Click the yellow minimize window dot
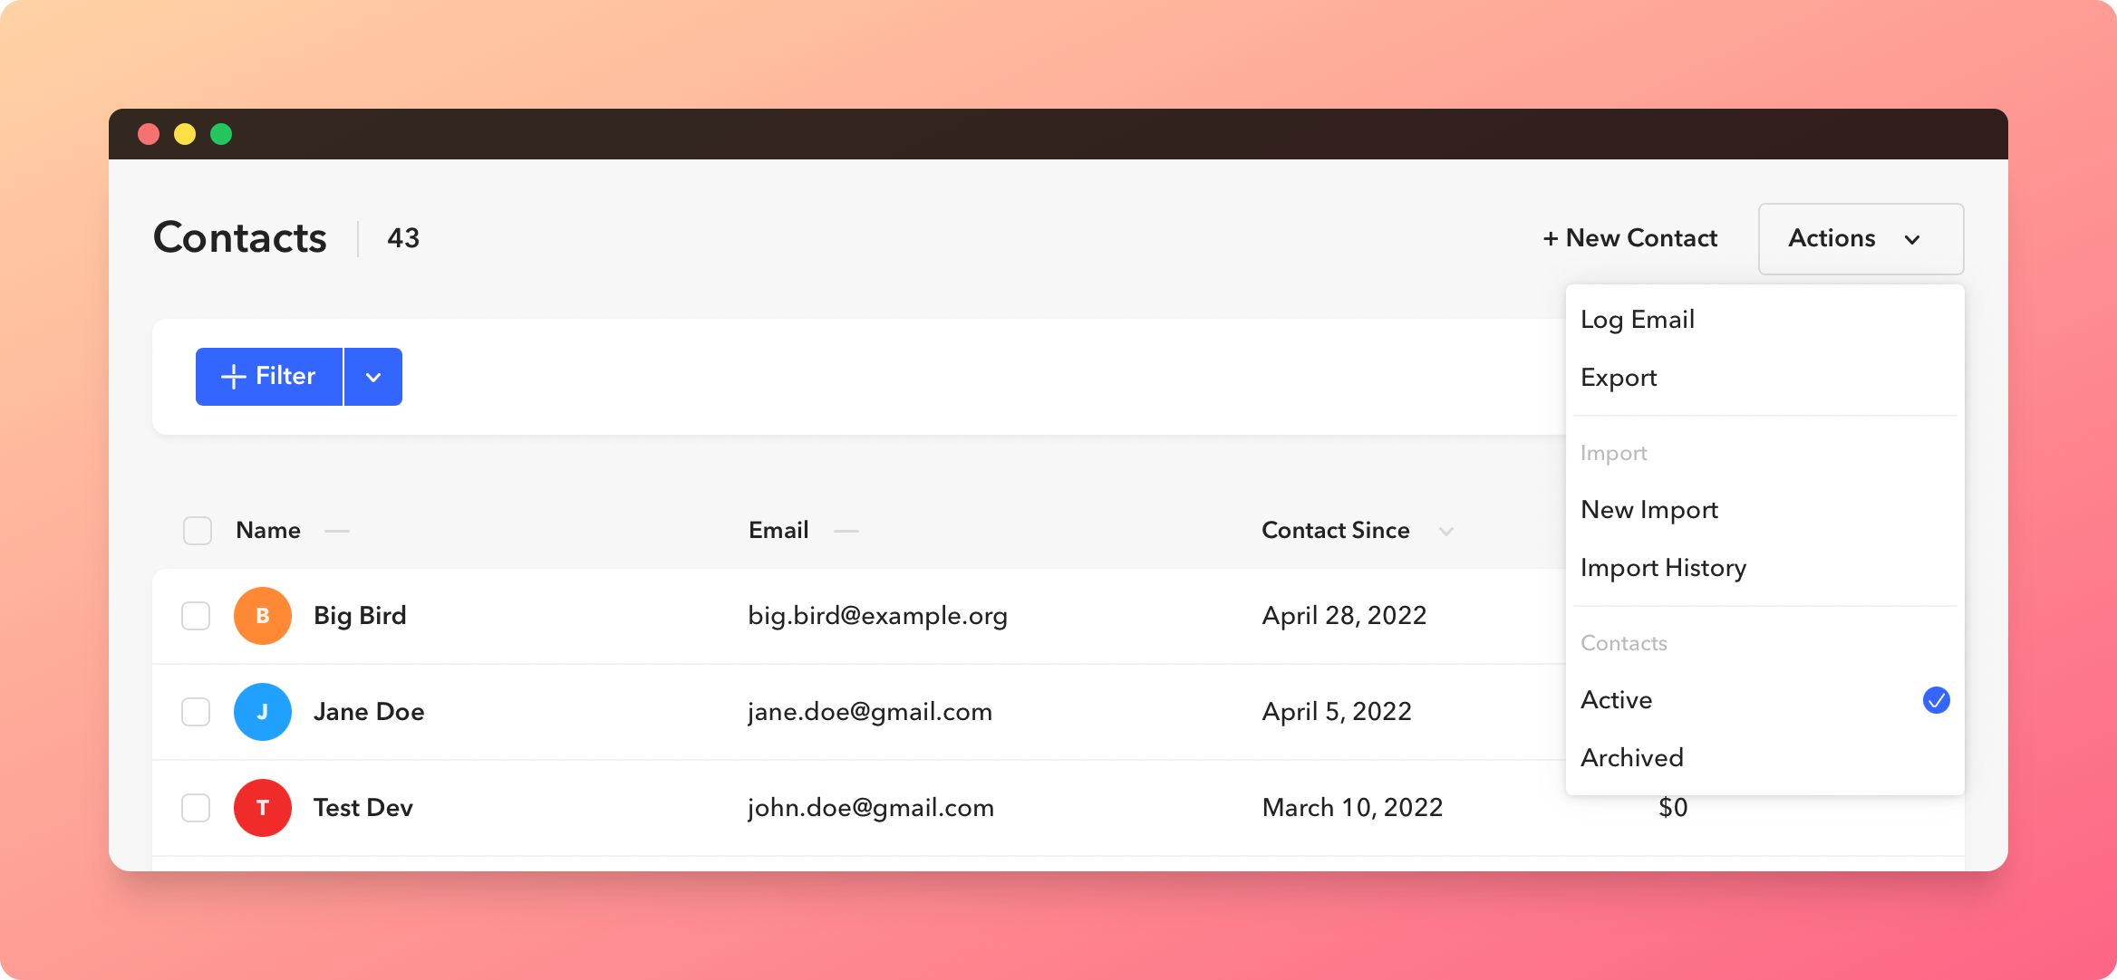Viewport: 2117px width, 980px height. (185, 134)
